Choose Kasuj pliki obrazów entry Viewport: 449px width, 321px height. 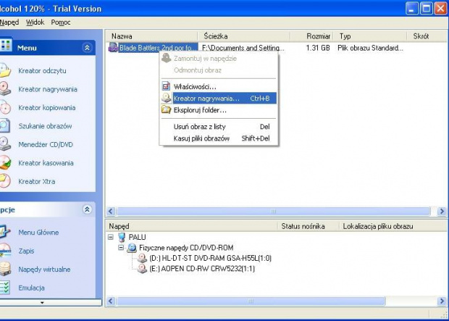click(x=219, y=138)
